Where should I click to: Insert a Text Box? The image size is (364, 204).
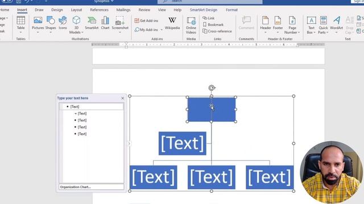tap(311, 25)
